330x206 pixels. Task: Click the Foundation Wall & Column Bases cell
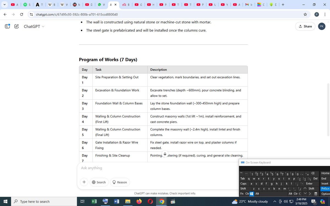click(120, 106)
